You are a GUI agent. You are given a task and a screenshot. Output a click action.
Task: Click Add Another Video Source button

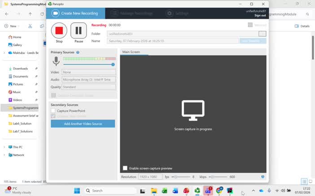83,124
